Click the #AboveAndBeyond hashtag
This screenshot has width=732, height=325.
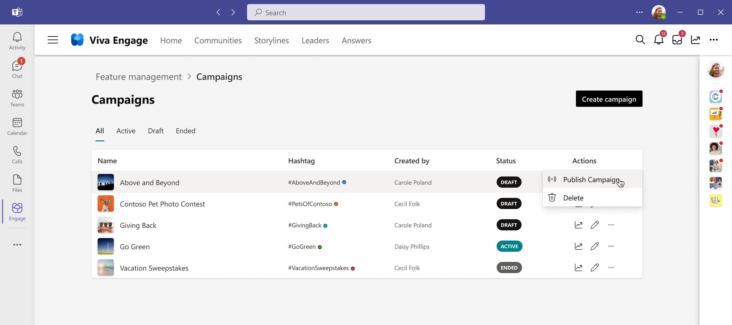coord(314,183)
